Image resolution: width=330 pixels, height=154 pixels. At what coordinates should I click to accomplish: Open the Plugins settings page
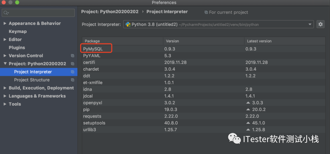(x=17, y=48)
